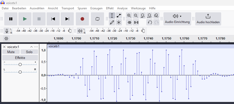Image resolution: width=234 pixels, height=104 pixels.
Task: Open the Effekt menu
Action: click(x=110, y=8)
